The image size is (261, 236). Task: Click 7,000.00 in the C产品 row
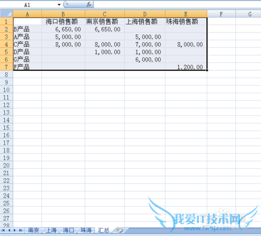coord(145,44)
